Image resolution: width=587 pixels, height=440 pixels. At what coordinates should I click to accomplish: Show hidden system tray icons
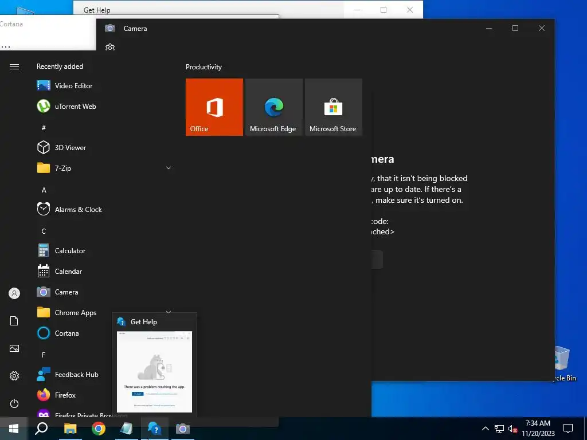(x=485, y=429)
